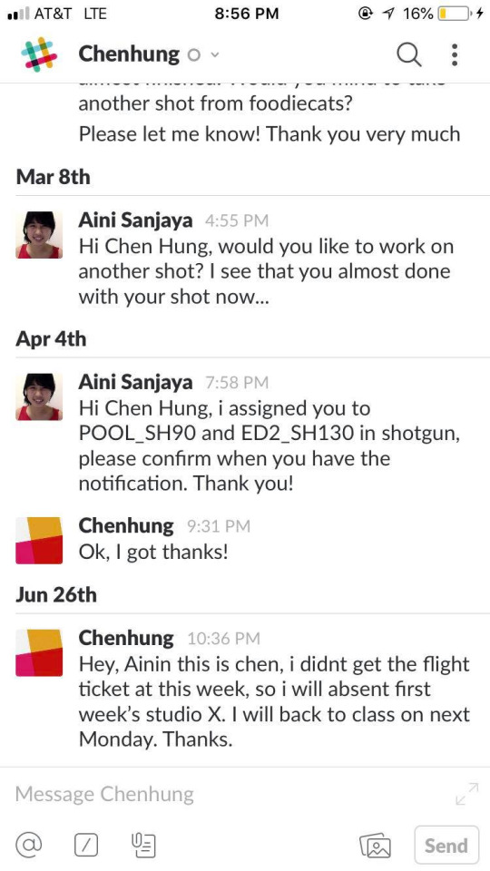The image size is (490, 871).
Task: Tap the Slack workspace logo icon
Action: [39, 54]
